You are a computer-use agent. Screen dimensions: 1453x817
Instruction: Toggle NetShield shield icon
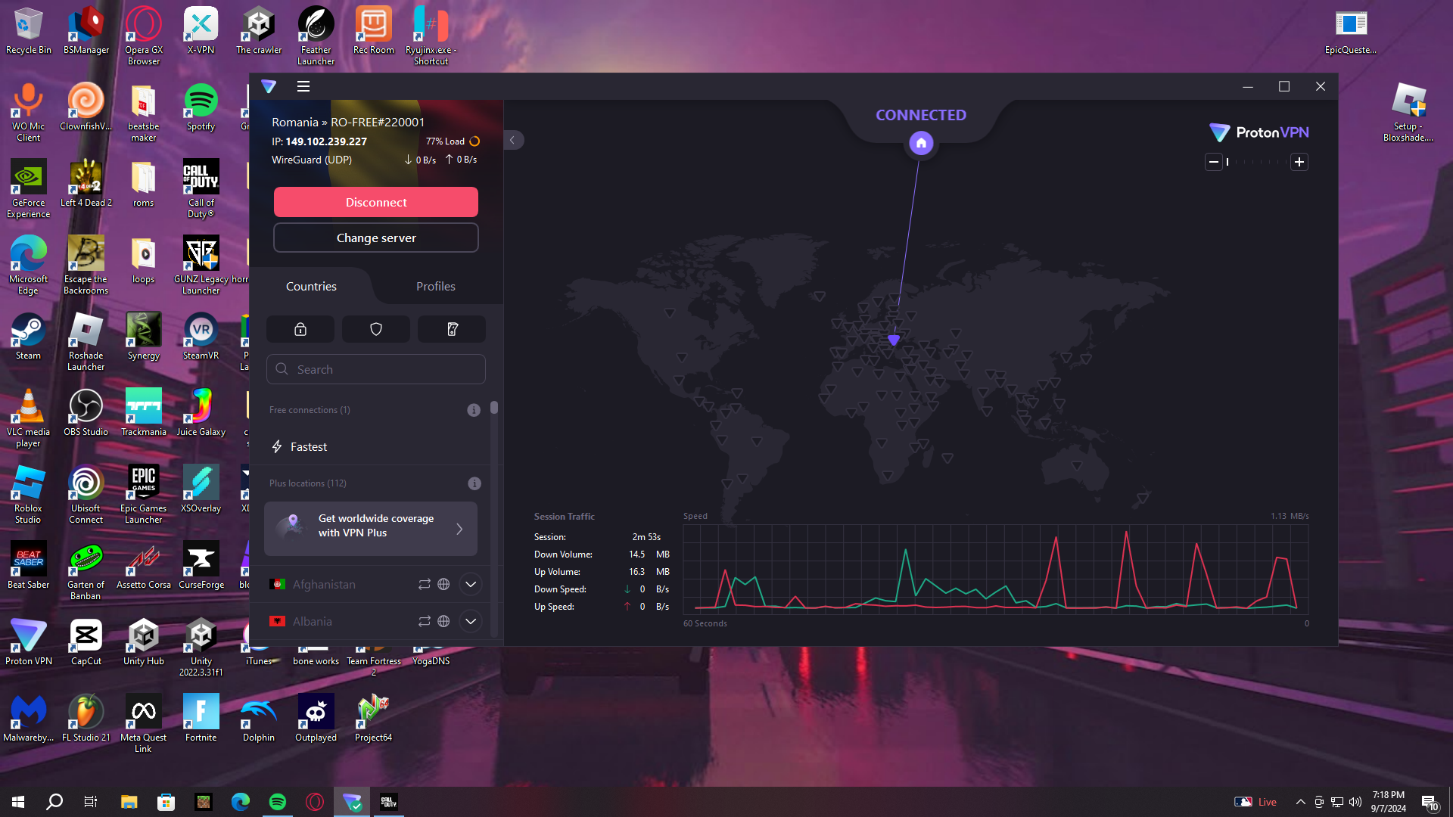point(376,329)
